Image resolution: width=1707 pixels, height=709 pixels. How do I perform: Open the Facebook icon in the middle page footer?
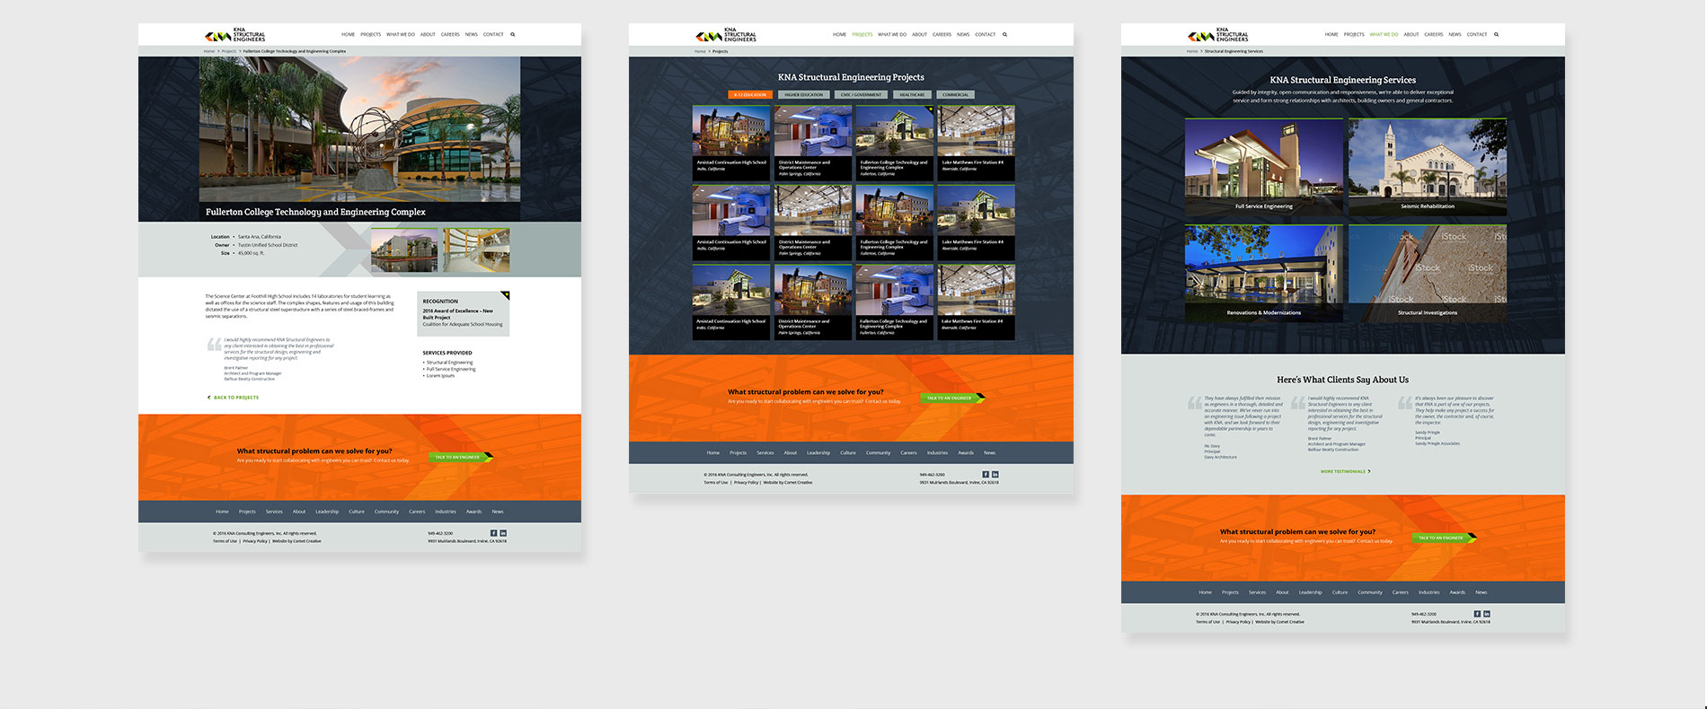coord(986,474)
